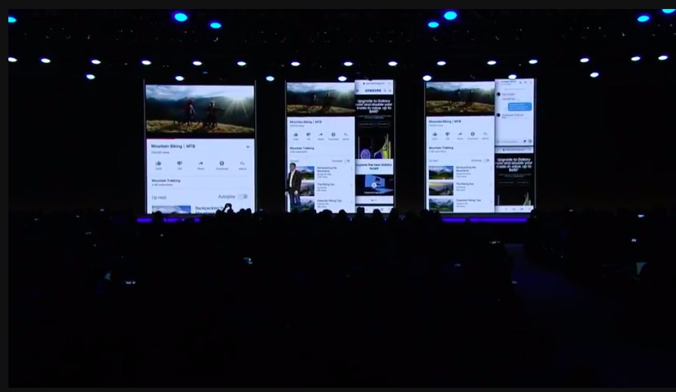This screenshot has height=392, width=676.
Task: Toggle Autoplay on the right screen
Action: pyautogui.click(x=486, y=160)
